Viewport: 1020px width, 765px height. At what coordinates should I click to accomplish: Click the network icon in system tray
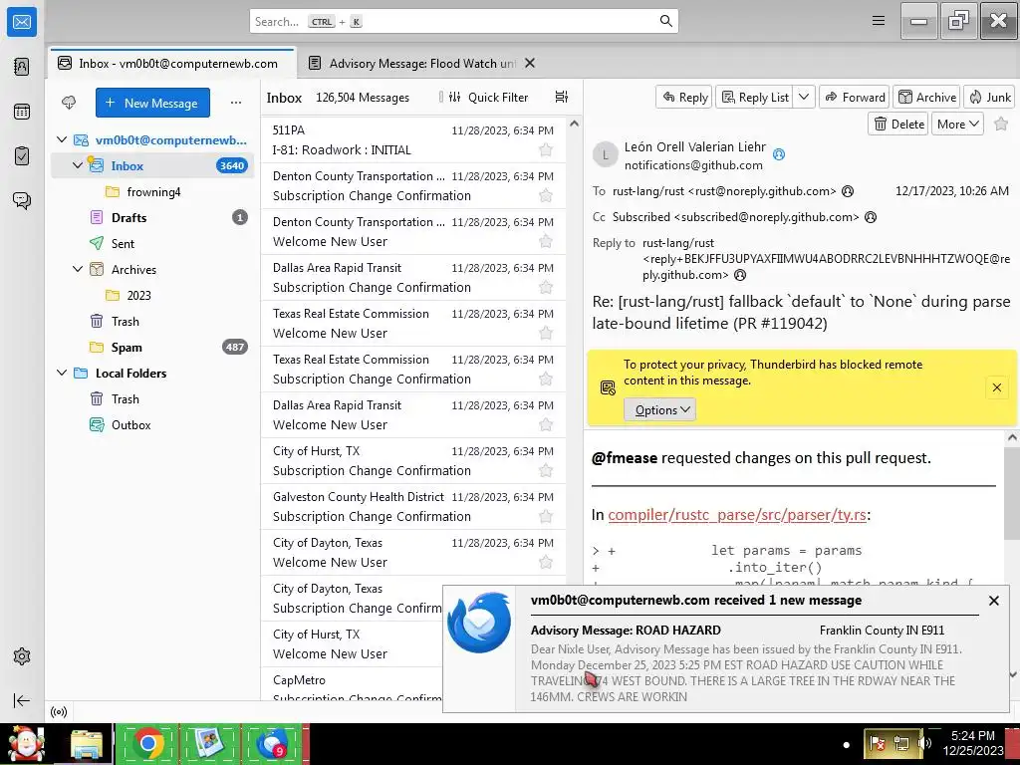click(901, 743)
